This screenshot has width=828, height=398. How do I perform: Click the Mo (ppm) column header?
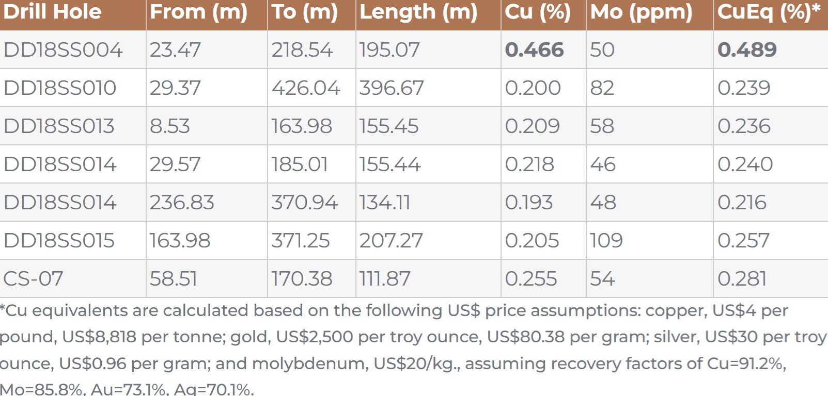[641, 12]
